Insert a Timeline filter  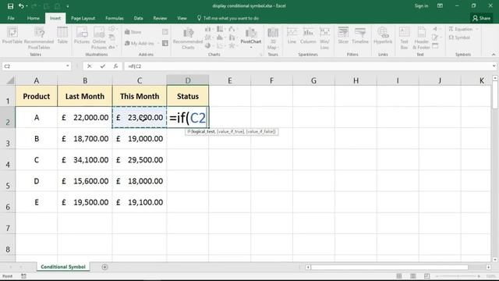(x=360, y=35)
